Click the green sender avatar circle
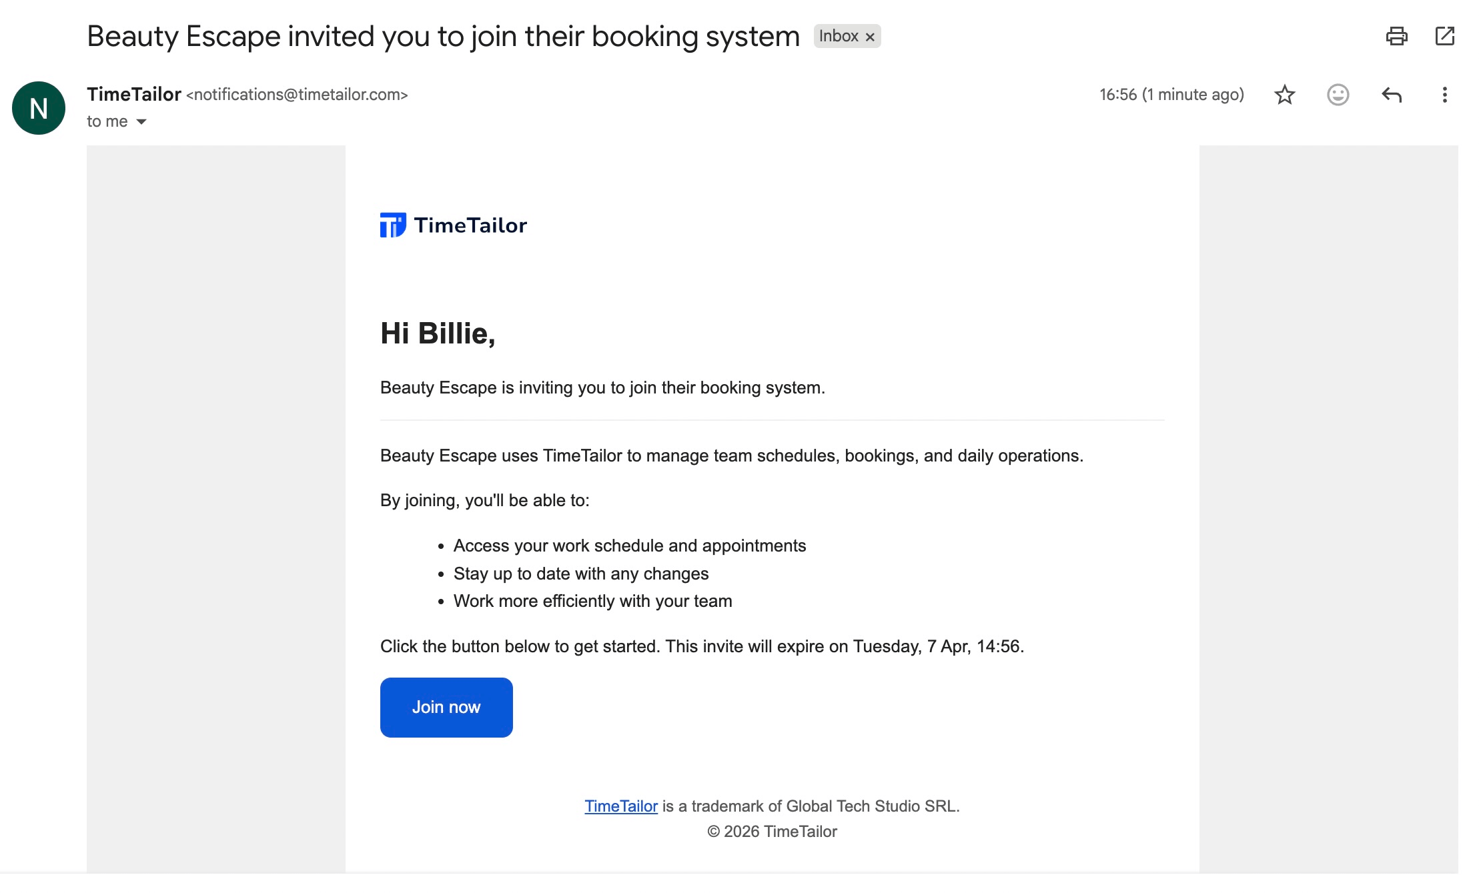Image resolution: width=1479 pixels, height=893 pixels. pos(38,107)
